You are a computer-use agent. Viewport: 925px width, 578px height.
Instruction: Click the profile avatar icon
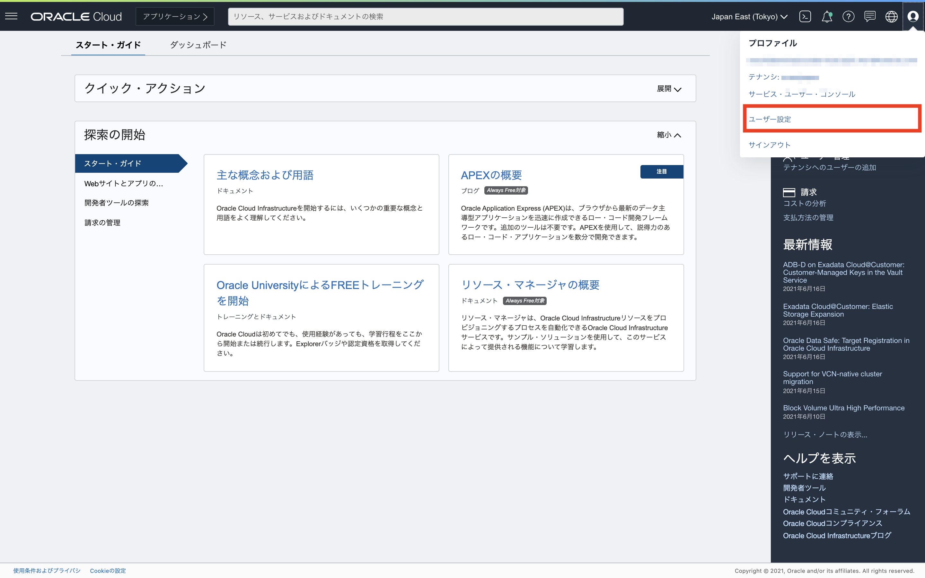tap(913, 16)
